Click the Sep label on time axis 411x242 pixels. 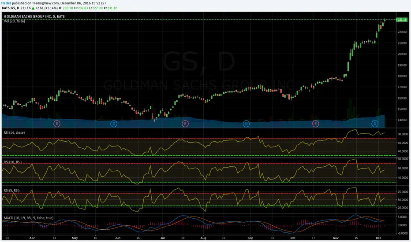(x=250, y=238)
